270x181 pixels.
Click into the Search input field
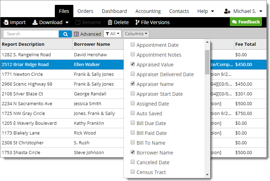[x=31, y=34]
